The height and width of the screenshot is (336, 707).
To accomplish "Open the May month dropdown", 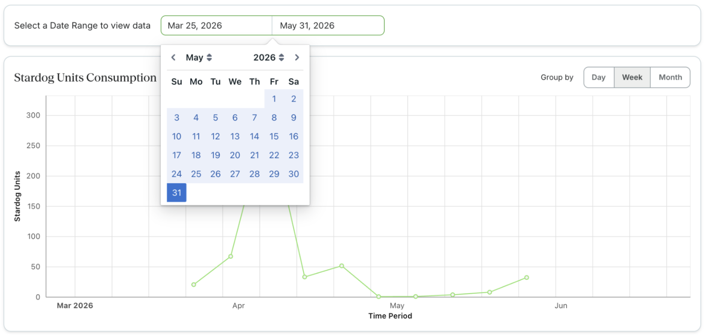I will [x=199, y=57].
